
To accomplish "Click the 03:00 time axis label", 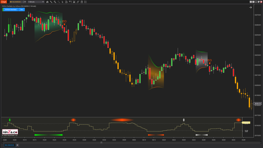I will [5, 140].
